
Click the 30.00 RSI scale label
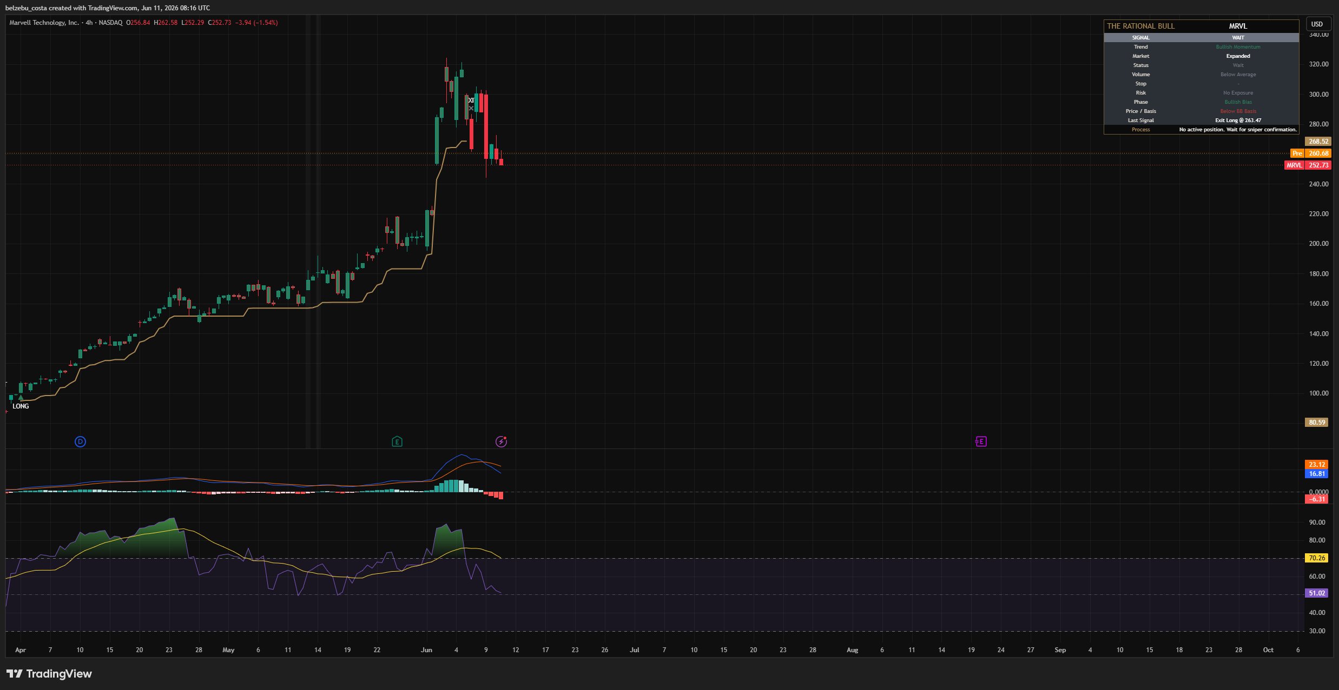[x=1317, y=631]
